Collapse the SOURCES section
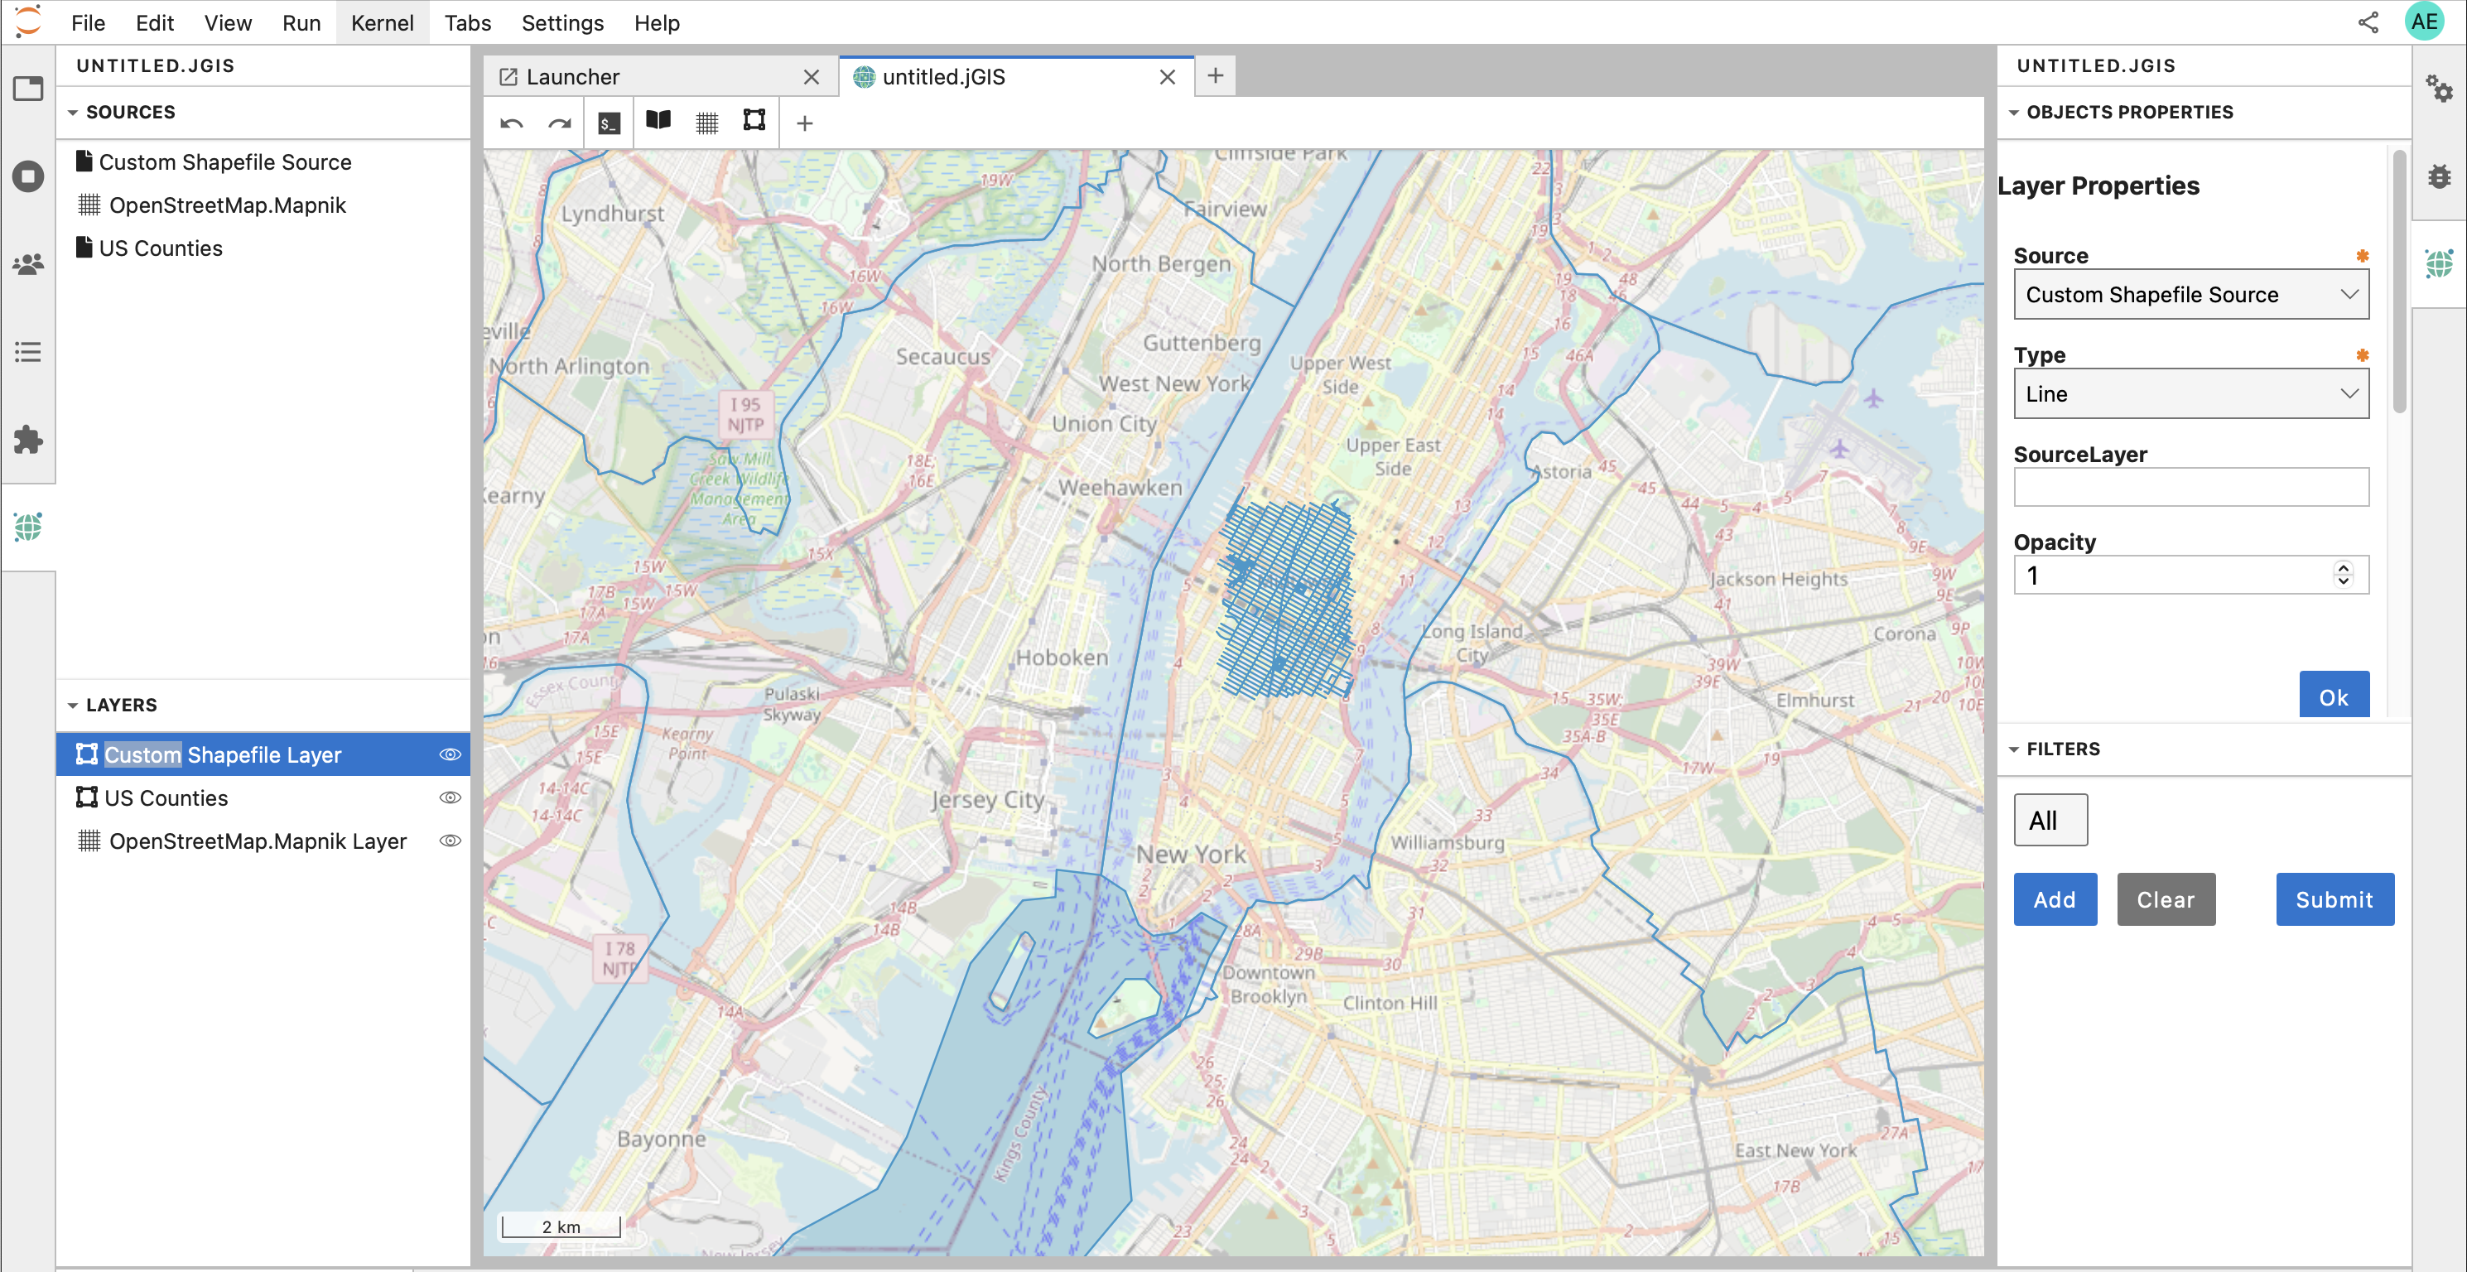2467x1272 pixels. point(73,112)
